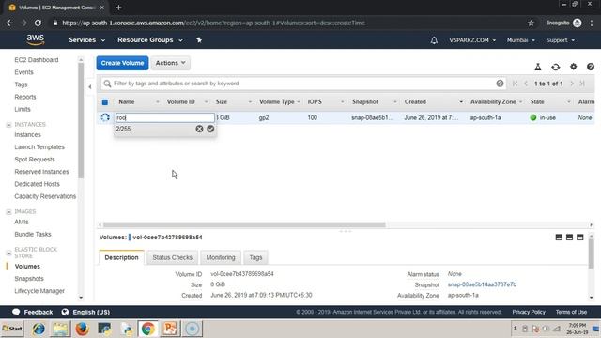Switch to the Monitoring tab
Viewport: 601px width, 338px height.
pyautogui.click(x=221, y=257)
